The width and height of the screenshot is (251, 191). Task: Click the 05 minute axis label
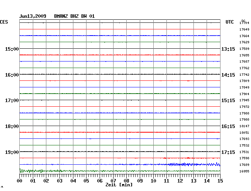pyautogui.click(x=86, y=181)
